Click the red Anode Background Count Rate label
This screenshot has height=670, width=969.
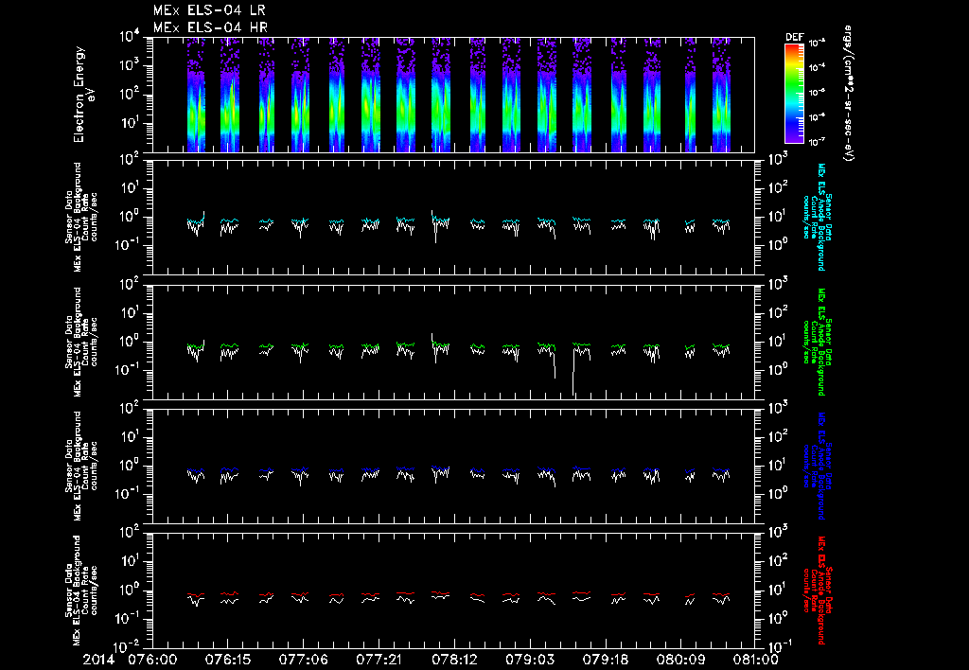coord(817,591)
